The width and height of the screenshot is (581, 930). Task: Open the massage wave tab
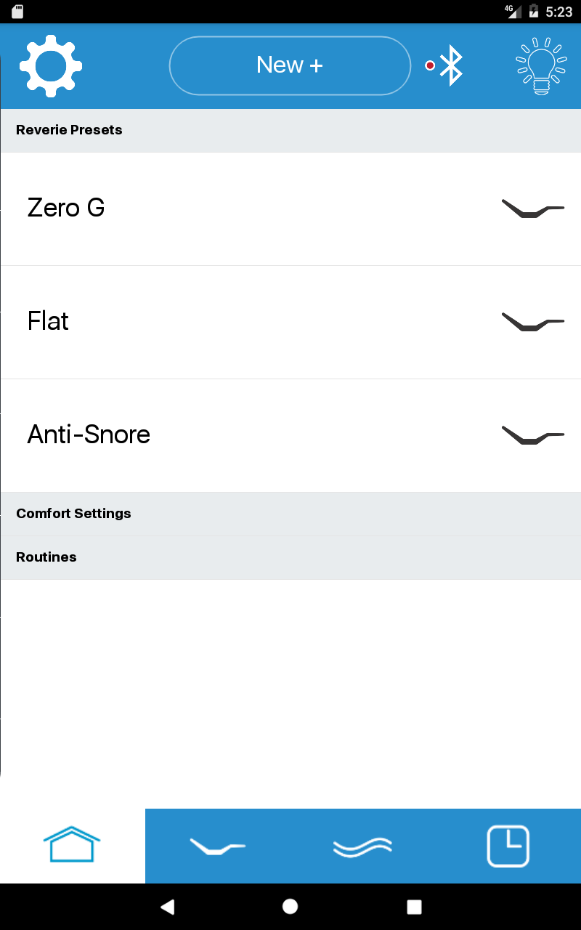coord(362,846)
